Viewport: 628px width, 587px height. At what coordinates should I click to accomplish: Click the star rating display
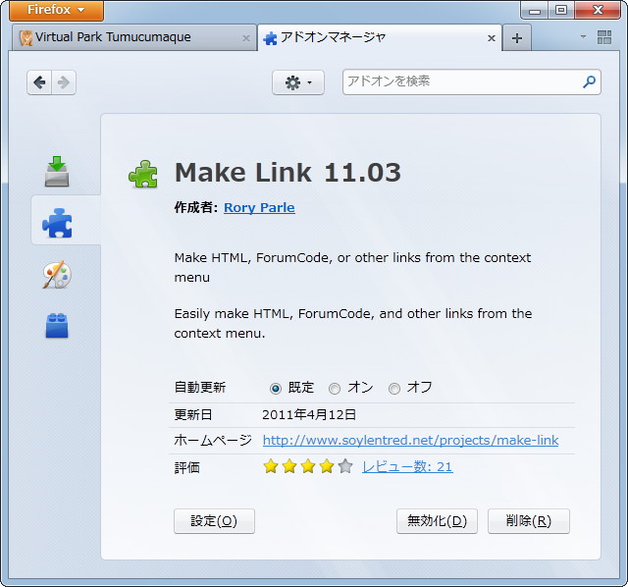coord(307,466)
